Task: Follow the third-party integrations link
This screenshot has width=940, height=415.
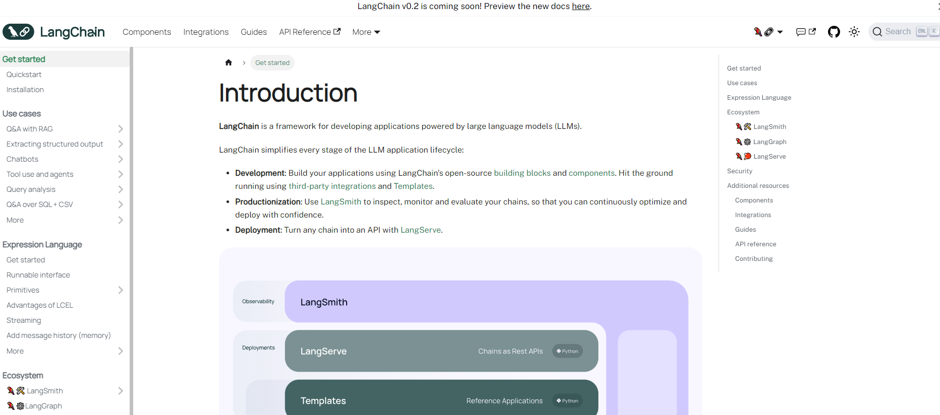Action: 332,186
